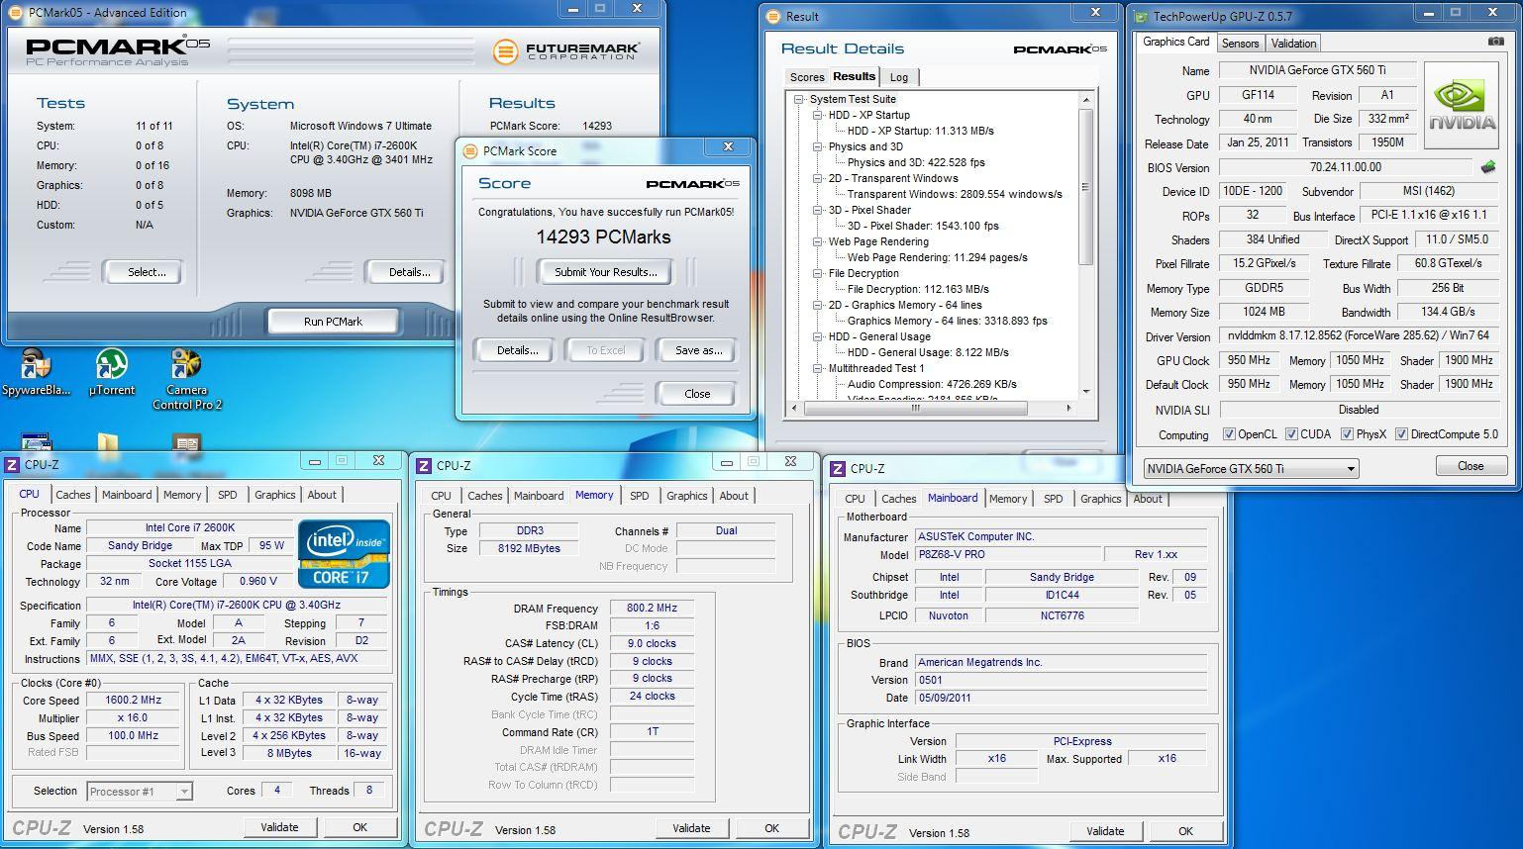Collapse the Web Page Rendering node
Viewport: 1523px width, 849px height.
[818, 241]
